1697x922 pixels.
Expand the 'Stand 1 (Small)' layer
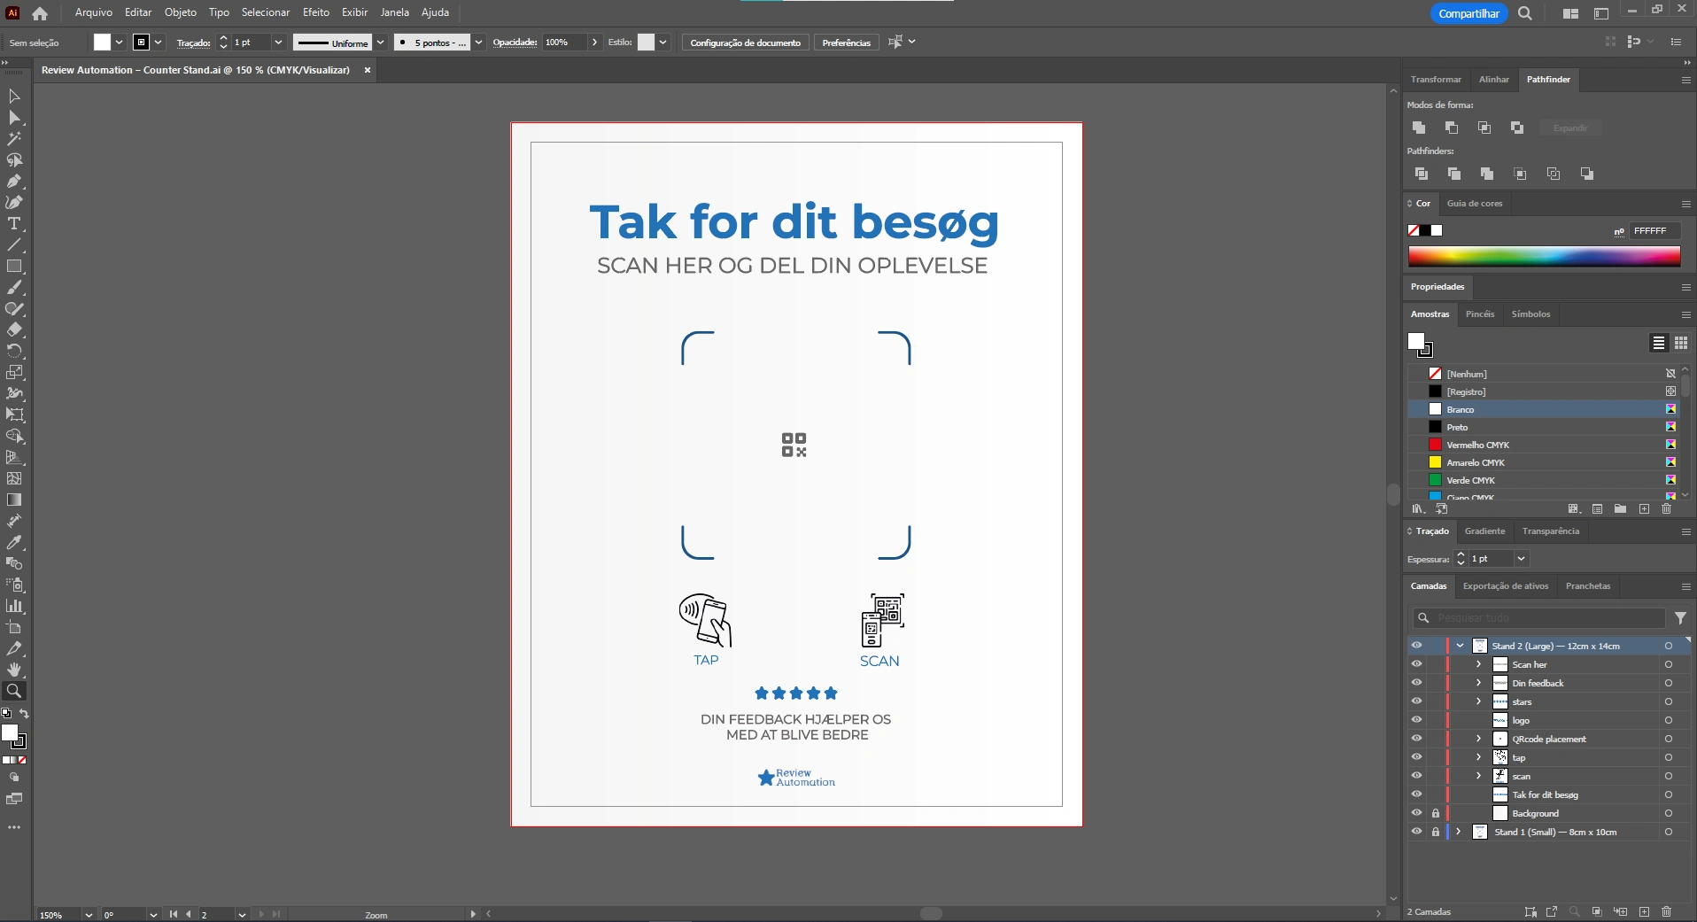[x=1459, y=832]
